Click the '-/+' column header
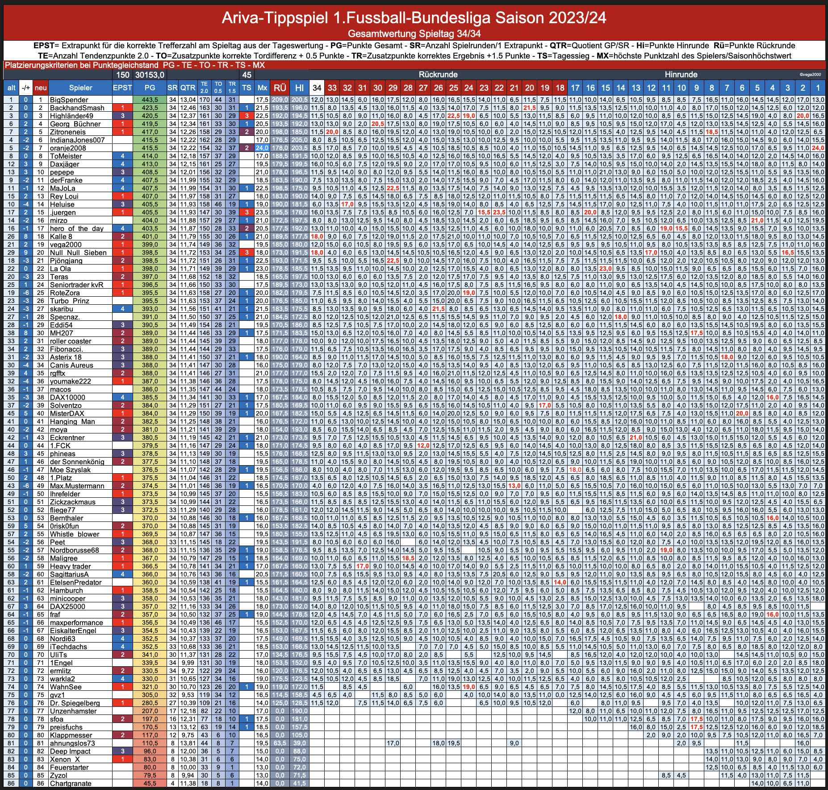 pyautogui.click(x=26, y=88)
